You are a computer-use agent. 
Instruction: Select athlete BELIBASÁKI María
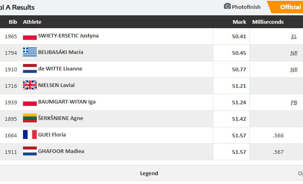tap(61, 52)
